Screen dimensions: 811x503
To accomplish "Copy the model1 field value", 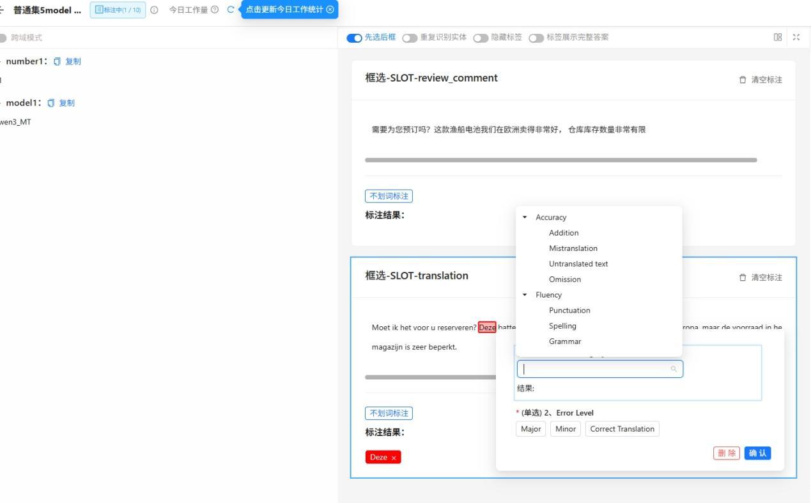I will point(61,103).
